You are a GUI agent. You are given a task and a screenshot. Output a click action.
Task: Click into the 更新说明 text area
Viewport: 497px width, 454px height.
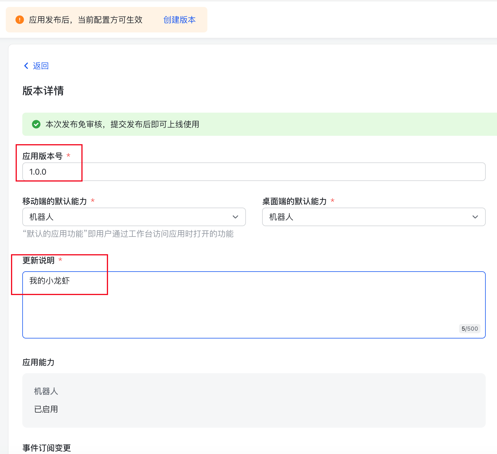pyautogui.click(x=254, y=305)
